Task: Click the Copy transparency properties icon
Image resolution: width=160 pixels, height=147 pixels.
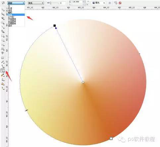Action: coord(116,3)
